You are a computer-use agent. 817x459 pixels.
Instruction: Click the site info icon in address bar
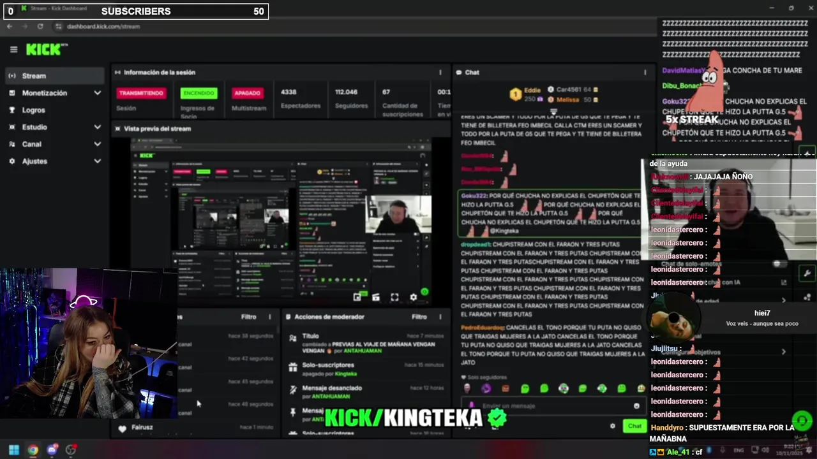point(59,26)
